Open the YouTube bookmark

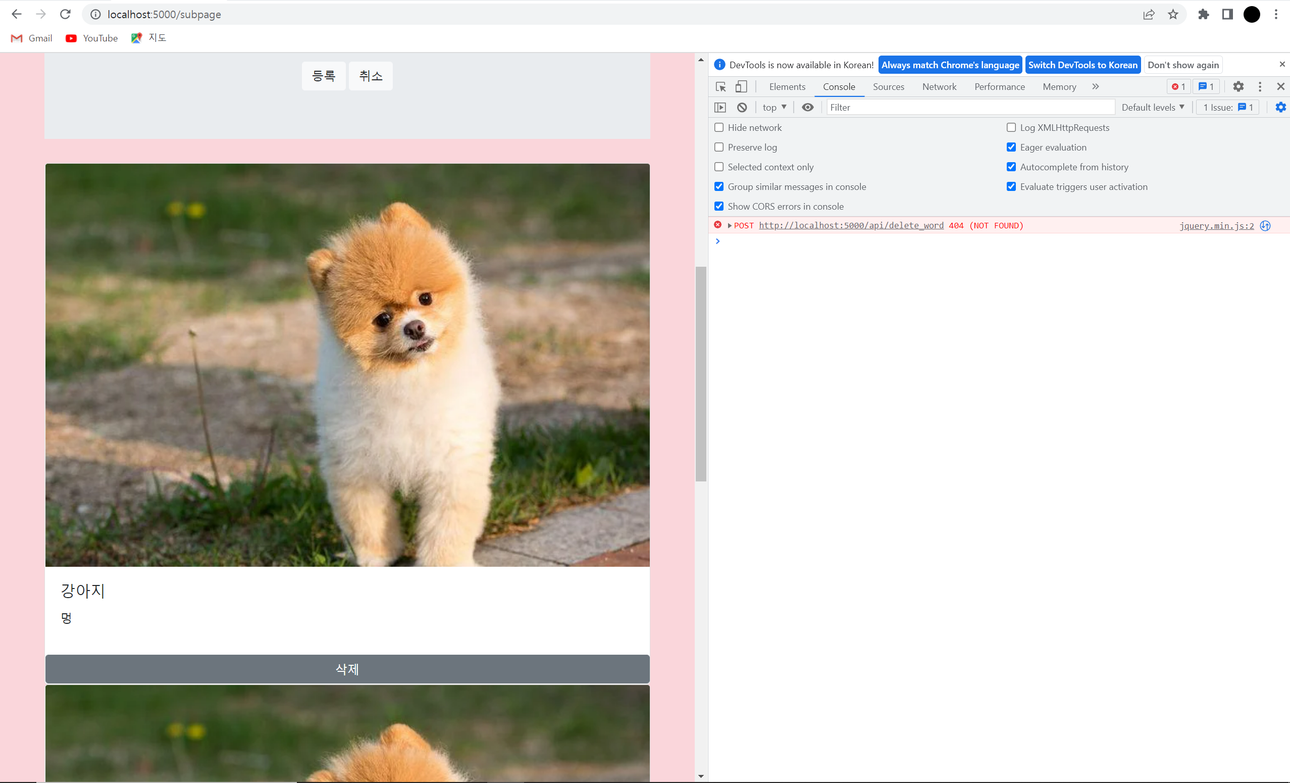(91, 38)
